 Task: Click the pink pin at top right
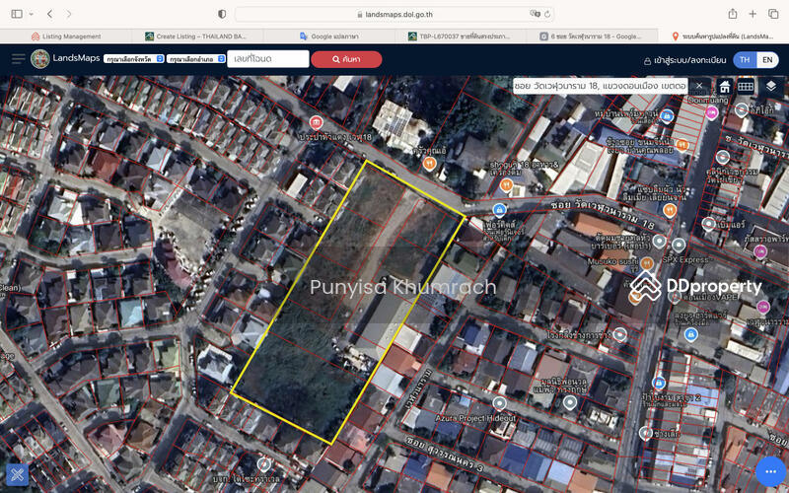click(711, 113)
